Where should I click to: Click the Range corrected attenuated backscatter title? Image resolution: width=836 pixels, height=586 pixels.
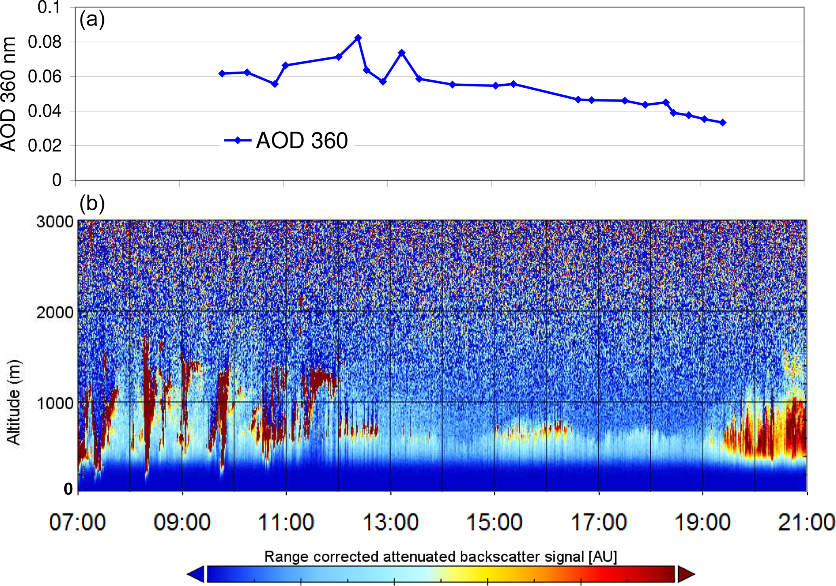[440, 556]
